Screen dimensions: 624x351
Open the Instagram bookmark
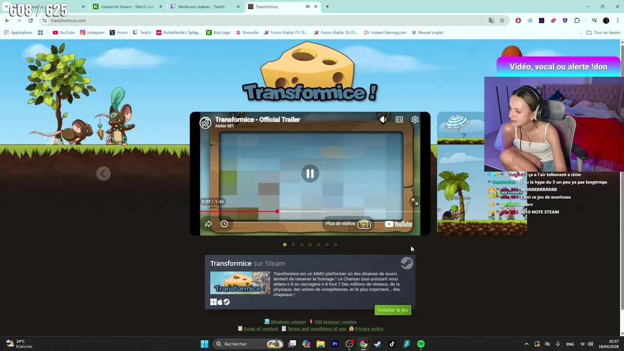[92, 33]
